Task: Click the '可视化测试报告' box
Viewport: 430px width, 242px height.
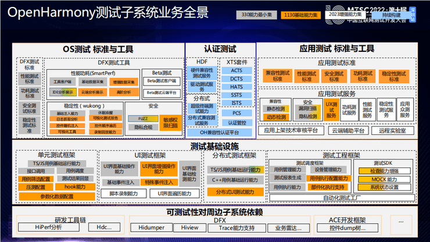Action: coord(105,119)
